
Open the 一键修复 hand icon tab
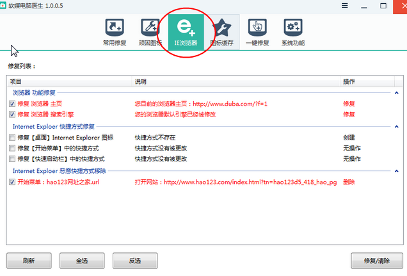[257, 32]
